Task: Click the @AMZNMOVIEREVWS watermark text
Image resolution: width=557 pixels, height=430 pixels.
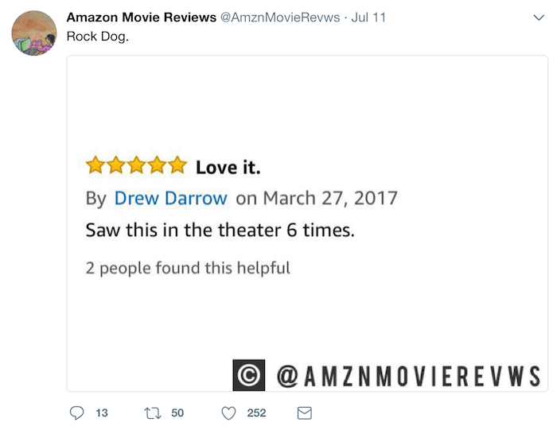Action: click(409, 376)
